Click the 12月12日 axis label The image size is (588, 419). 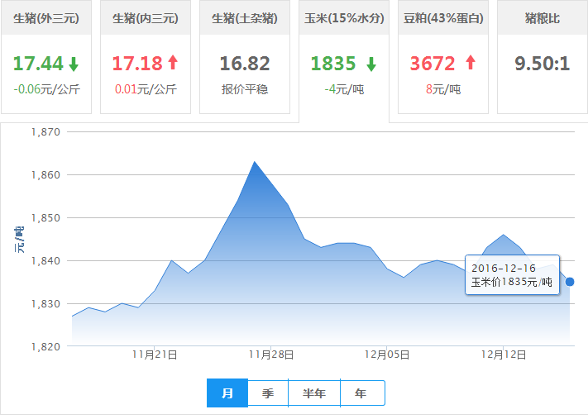[x=504, y=355]
